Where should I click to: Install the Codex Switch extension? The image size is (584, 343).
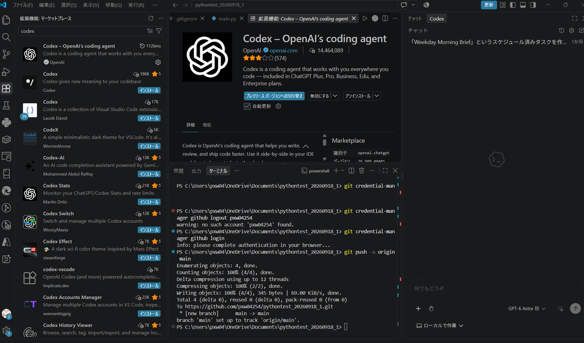coord(149,230)
